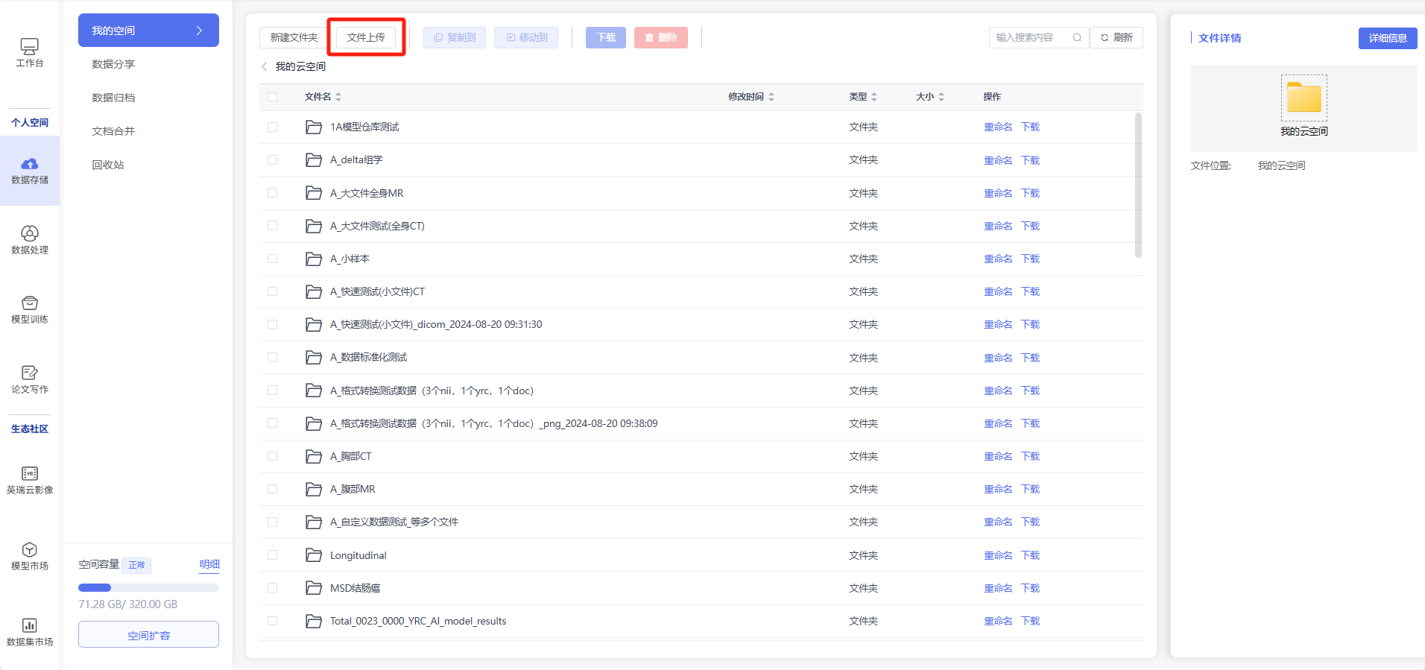This screenshot has width=1425, height=670.
Task: Click the 刷新 refresh button
Action: point(1116,37)
